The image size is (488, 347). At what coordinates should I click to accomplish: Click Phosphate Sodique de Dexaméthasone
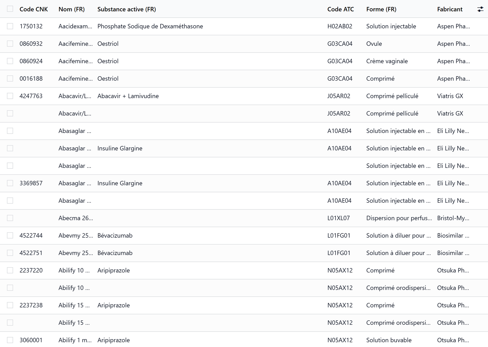[150, 26]
